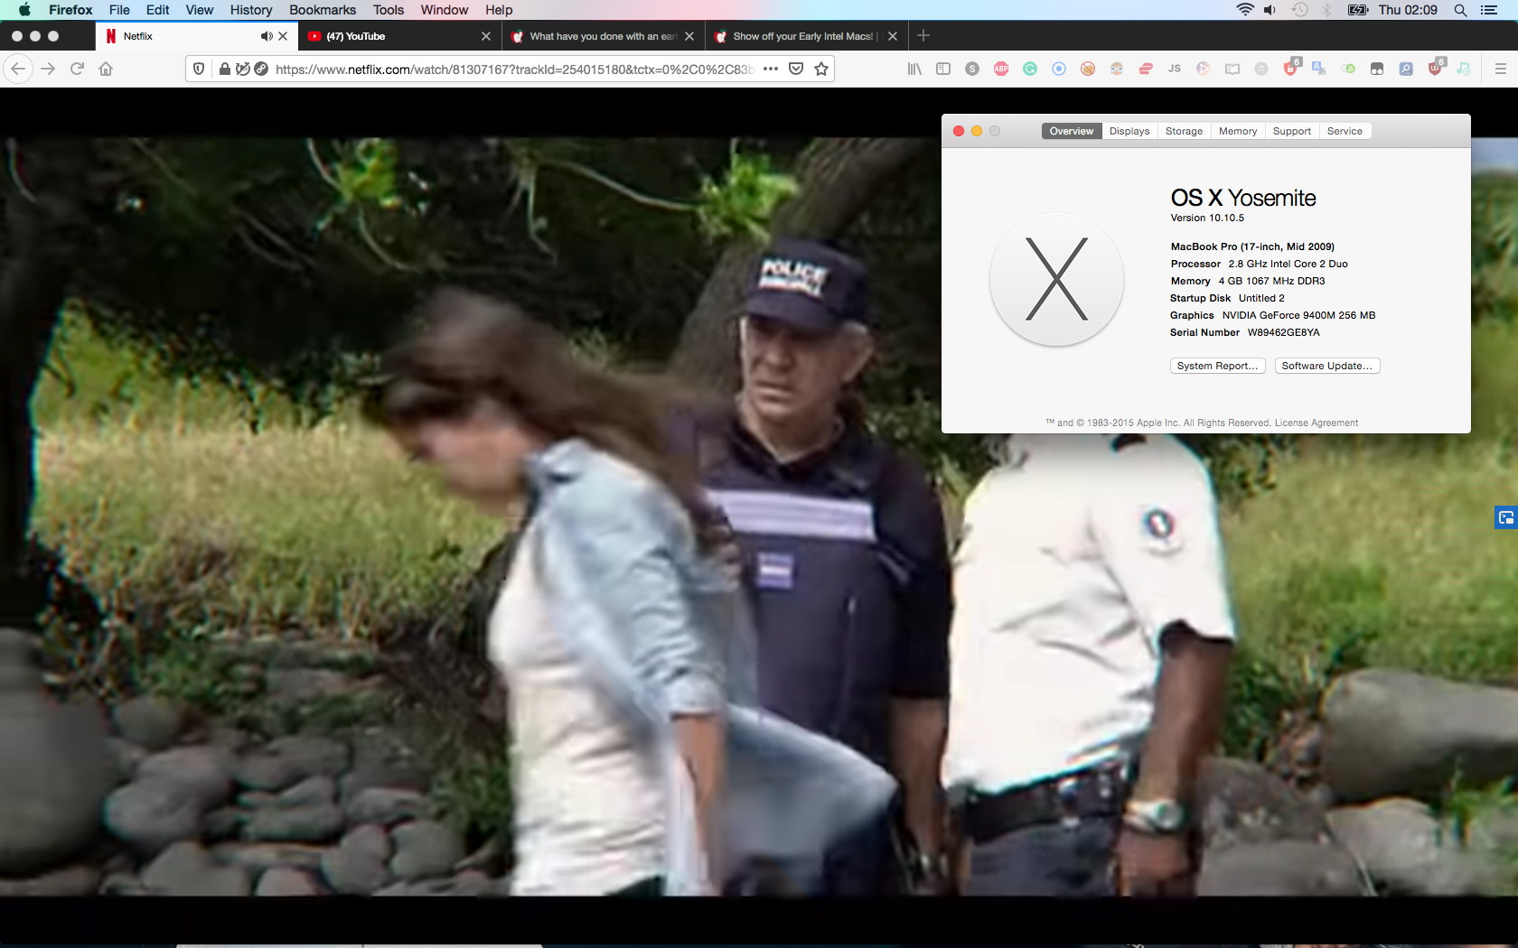Viewport: 1518px width, 948px height.
Task: Switch to the Memory tab in About This Mac
Action: tap(1237, 131)
